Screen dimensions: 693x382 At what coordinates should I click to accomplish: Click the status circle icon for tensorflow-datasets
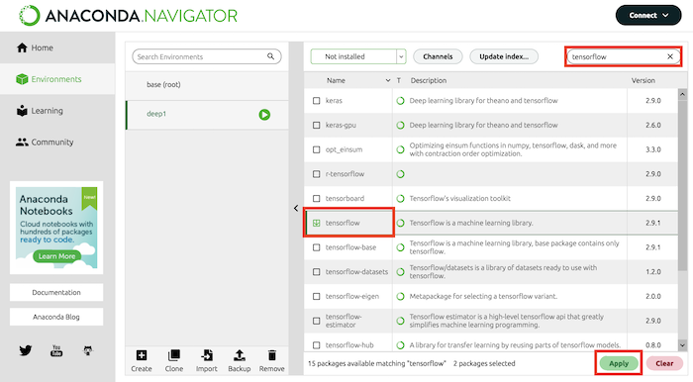[x=400, y=271]
